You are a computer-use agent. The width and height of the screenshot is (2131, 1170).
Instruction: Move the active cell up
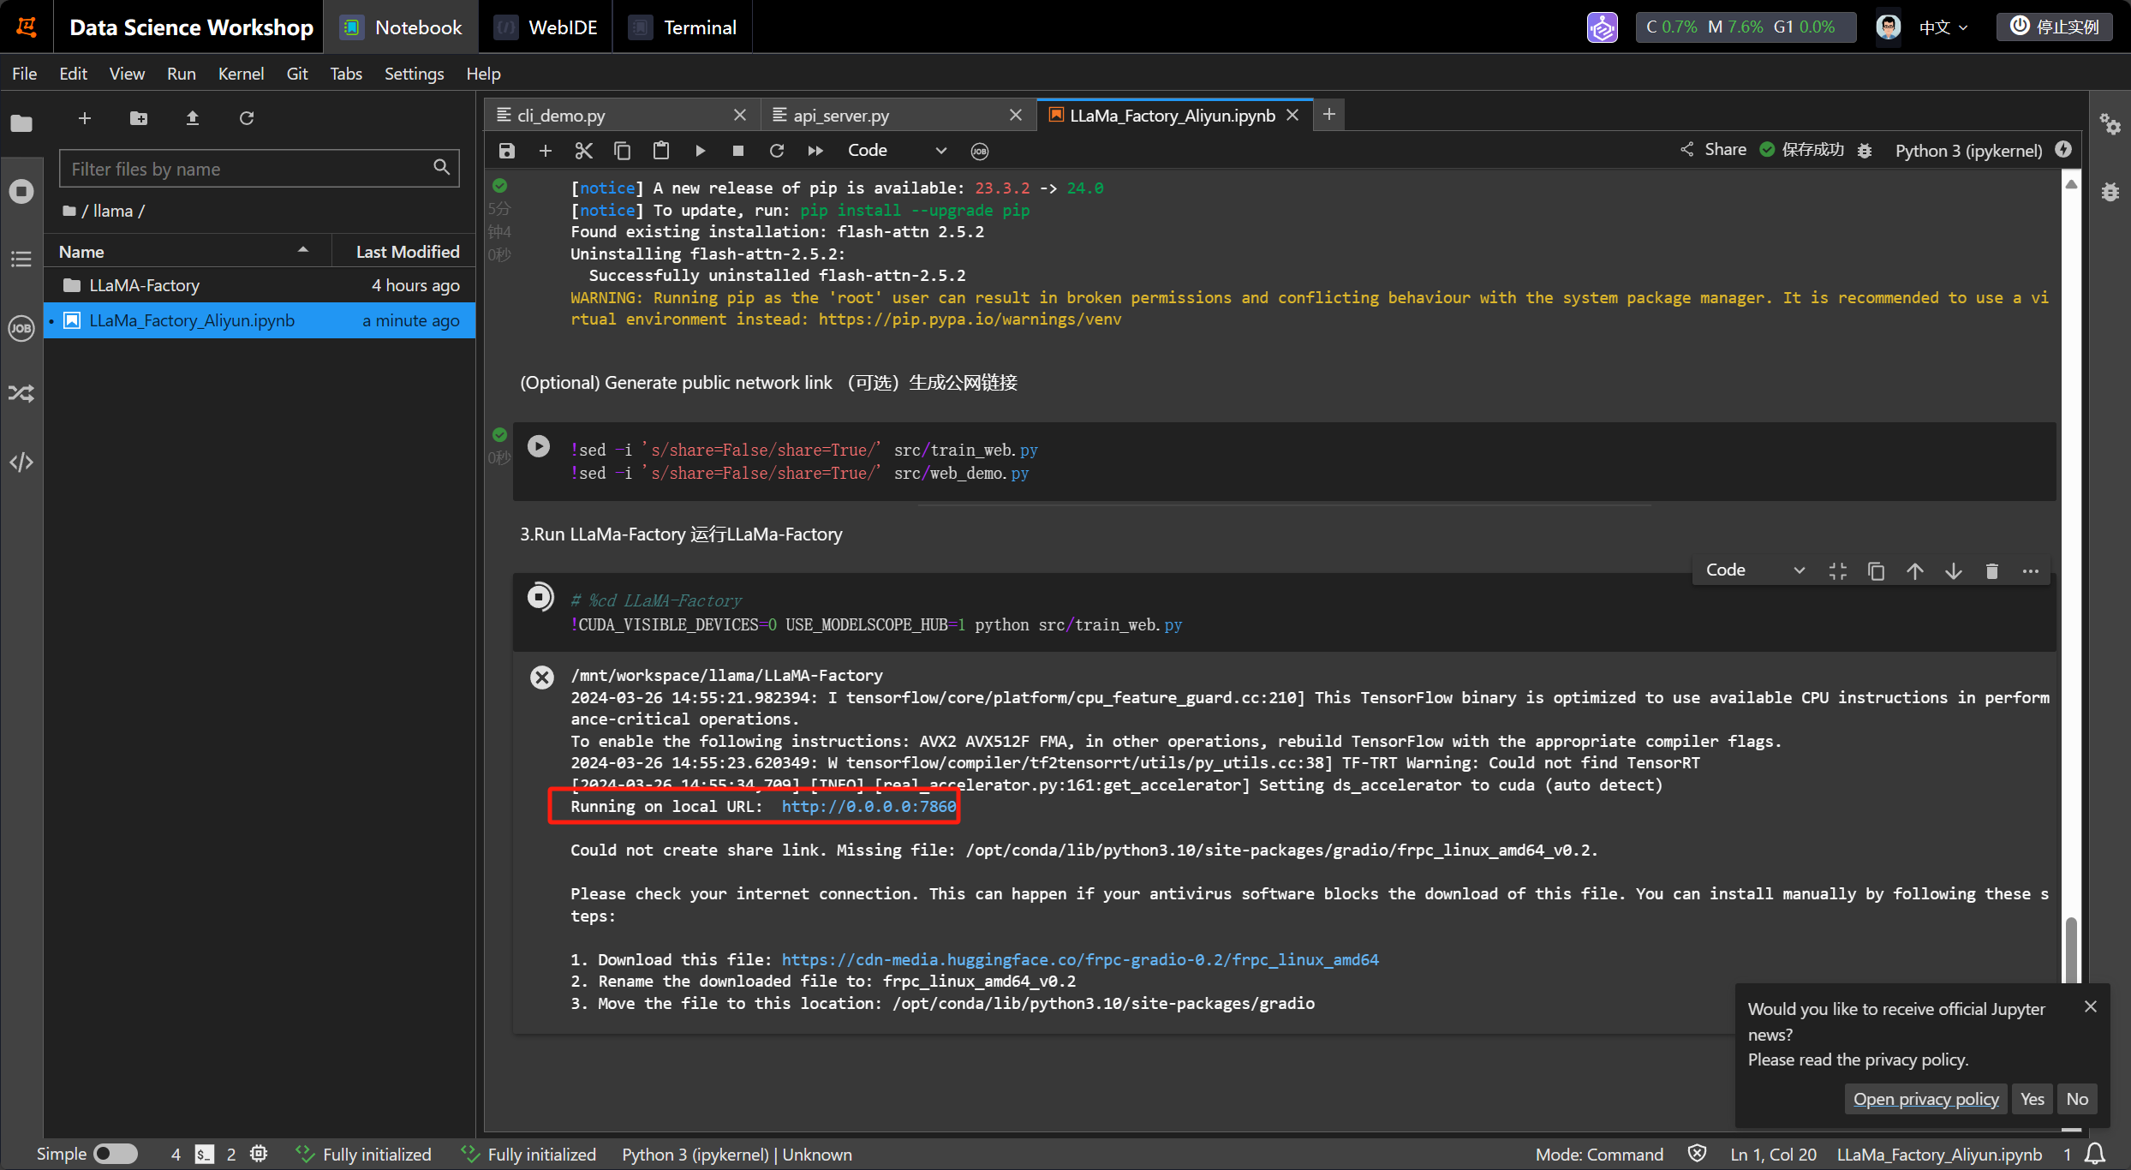point(1915,571)
